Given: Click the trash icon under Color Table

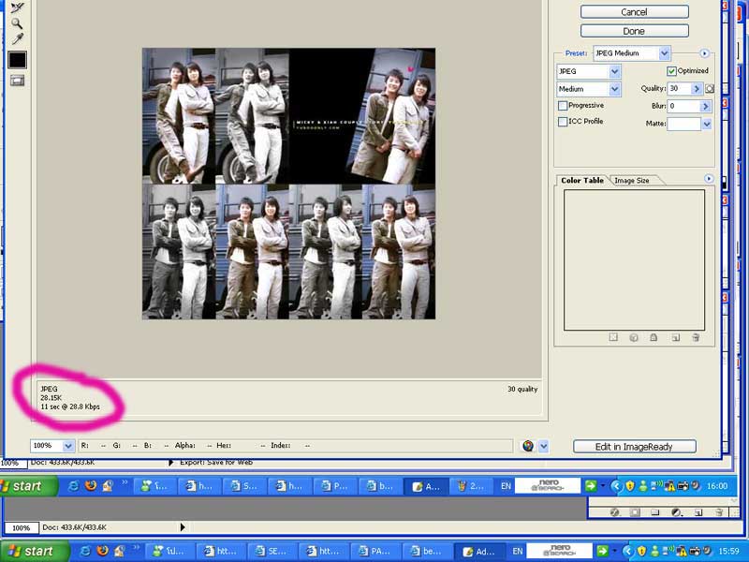Looking at the screenshot, I should (x=696, y=337).
